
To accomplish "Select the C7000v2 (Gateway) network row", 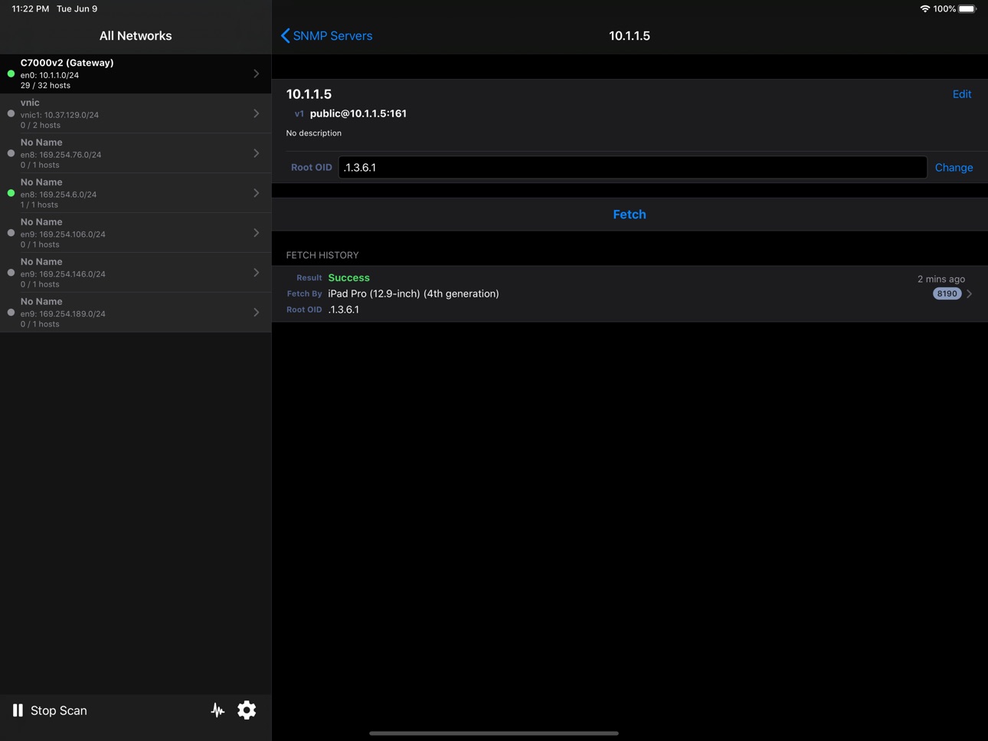I will (136, 74).
